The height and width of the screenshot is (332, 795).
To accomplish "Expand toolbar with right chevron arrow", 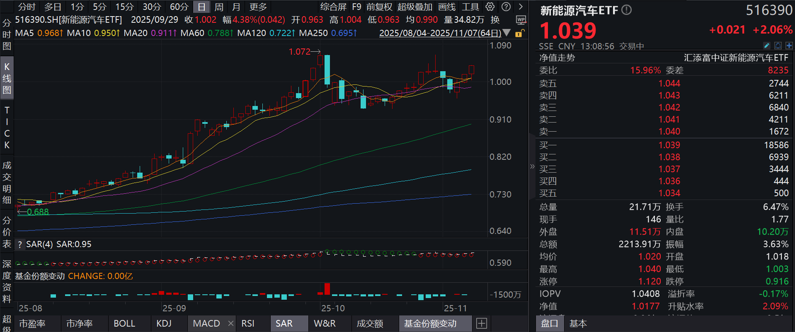I will [521, 7].
